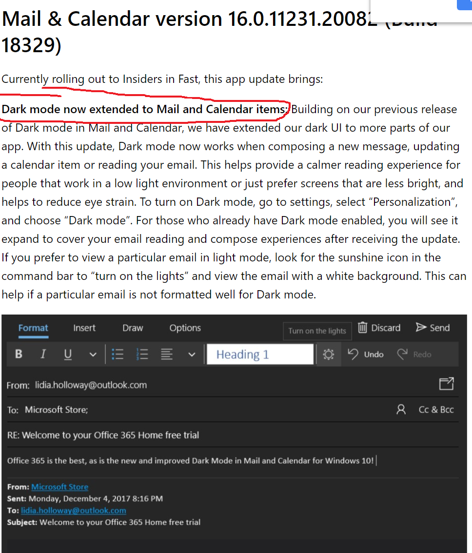
Task: Switch to the Format tab
Action: (x=33, y=328)
